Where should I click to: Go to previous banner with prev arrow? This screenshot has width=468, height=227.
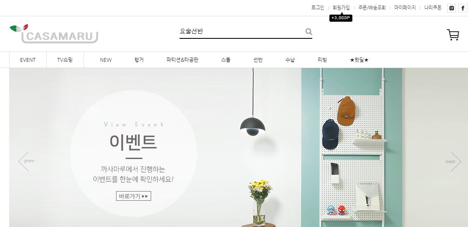pyautogui.click(x=26, y=161)
